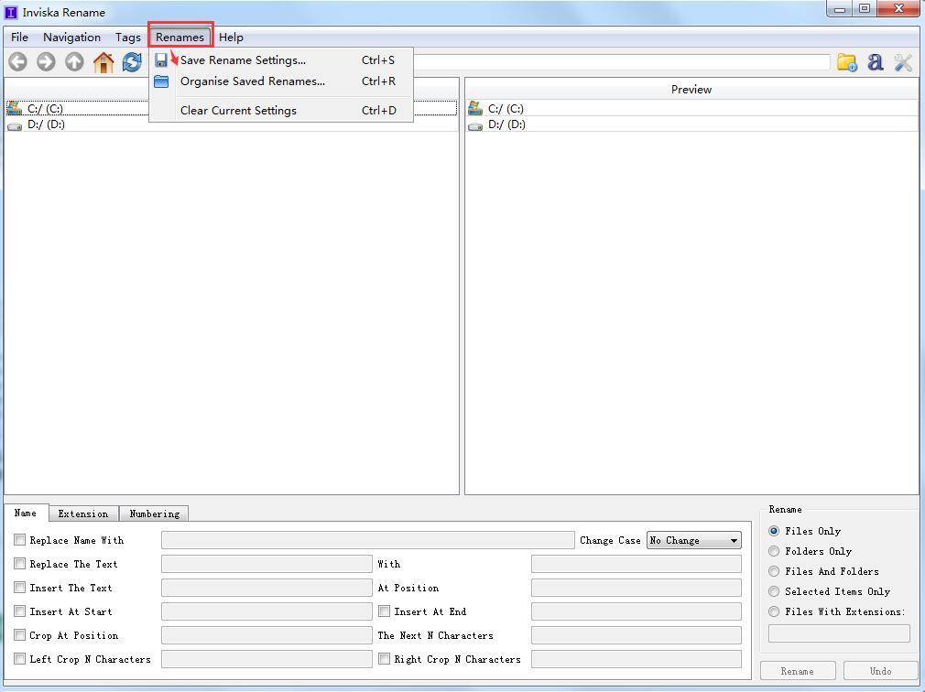Enable Replace The Text checkbox
Viewport: 925px width, 692px height.
[19, 564]
